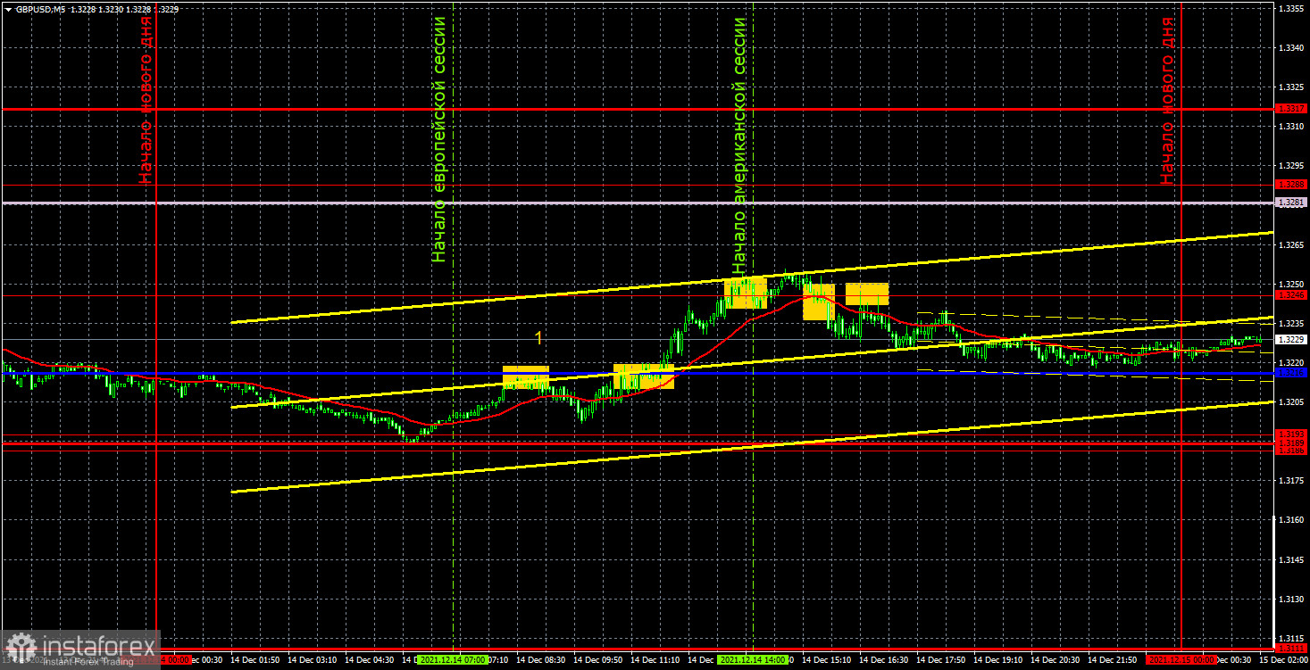Click the 1.3265 price scale value
This screenshot has width=1310, height=670.
pos(1290,244)
